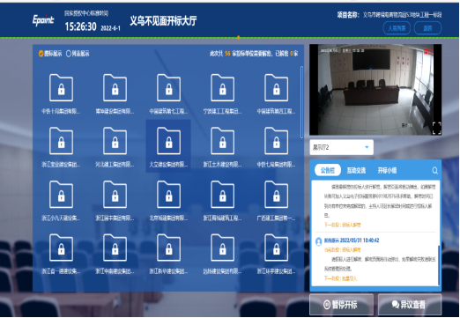
Task: Click the 异议查看 button
Action: pyautogui.click(x=410, y=305)
